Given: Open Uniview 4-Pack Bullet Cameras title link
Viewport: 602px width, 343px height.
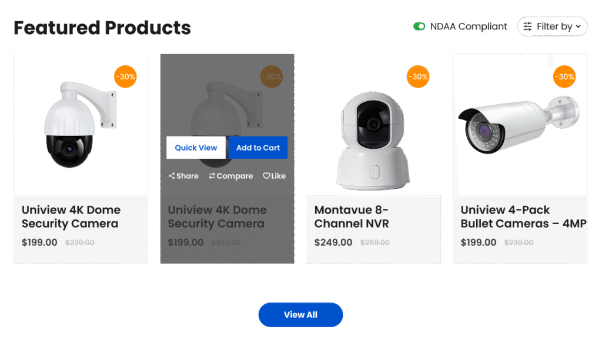Looking at the screenshot, I should pyautogui.click(x=523, y=217).
